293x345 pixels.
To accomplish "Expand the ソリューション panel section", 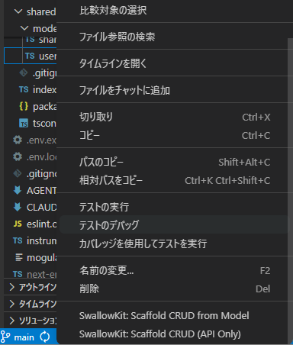I will tap(11, 321).
